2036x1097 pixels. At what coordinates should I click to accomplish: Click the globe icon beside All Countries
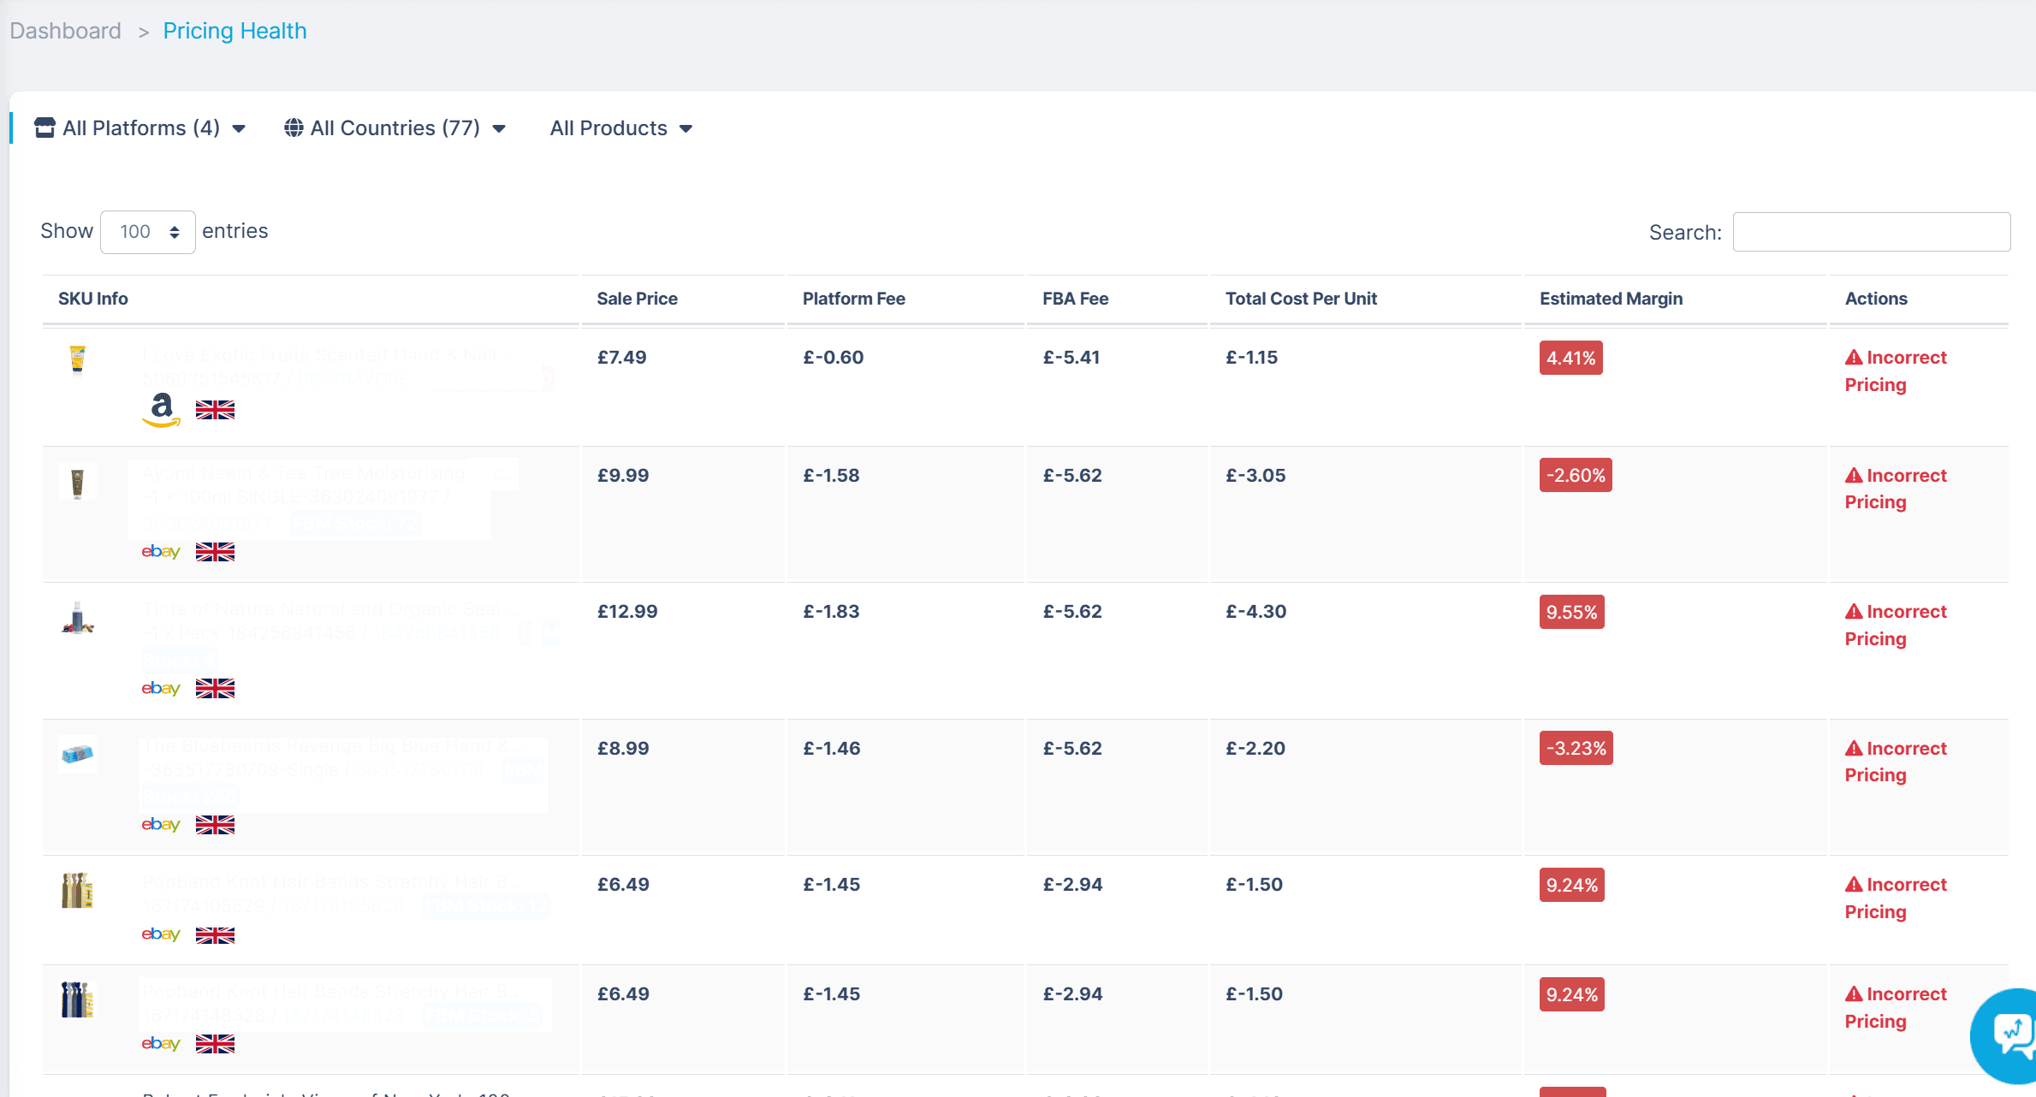pos(294,127)
